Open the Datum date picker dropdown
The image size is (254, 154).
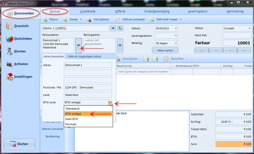(x=176, y=28)
